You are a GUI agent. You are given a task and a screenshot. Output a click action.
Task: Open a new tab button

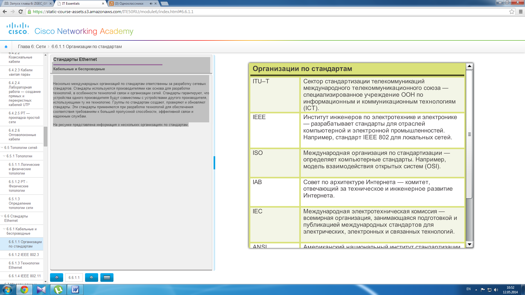[164, 4]
